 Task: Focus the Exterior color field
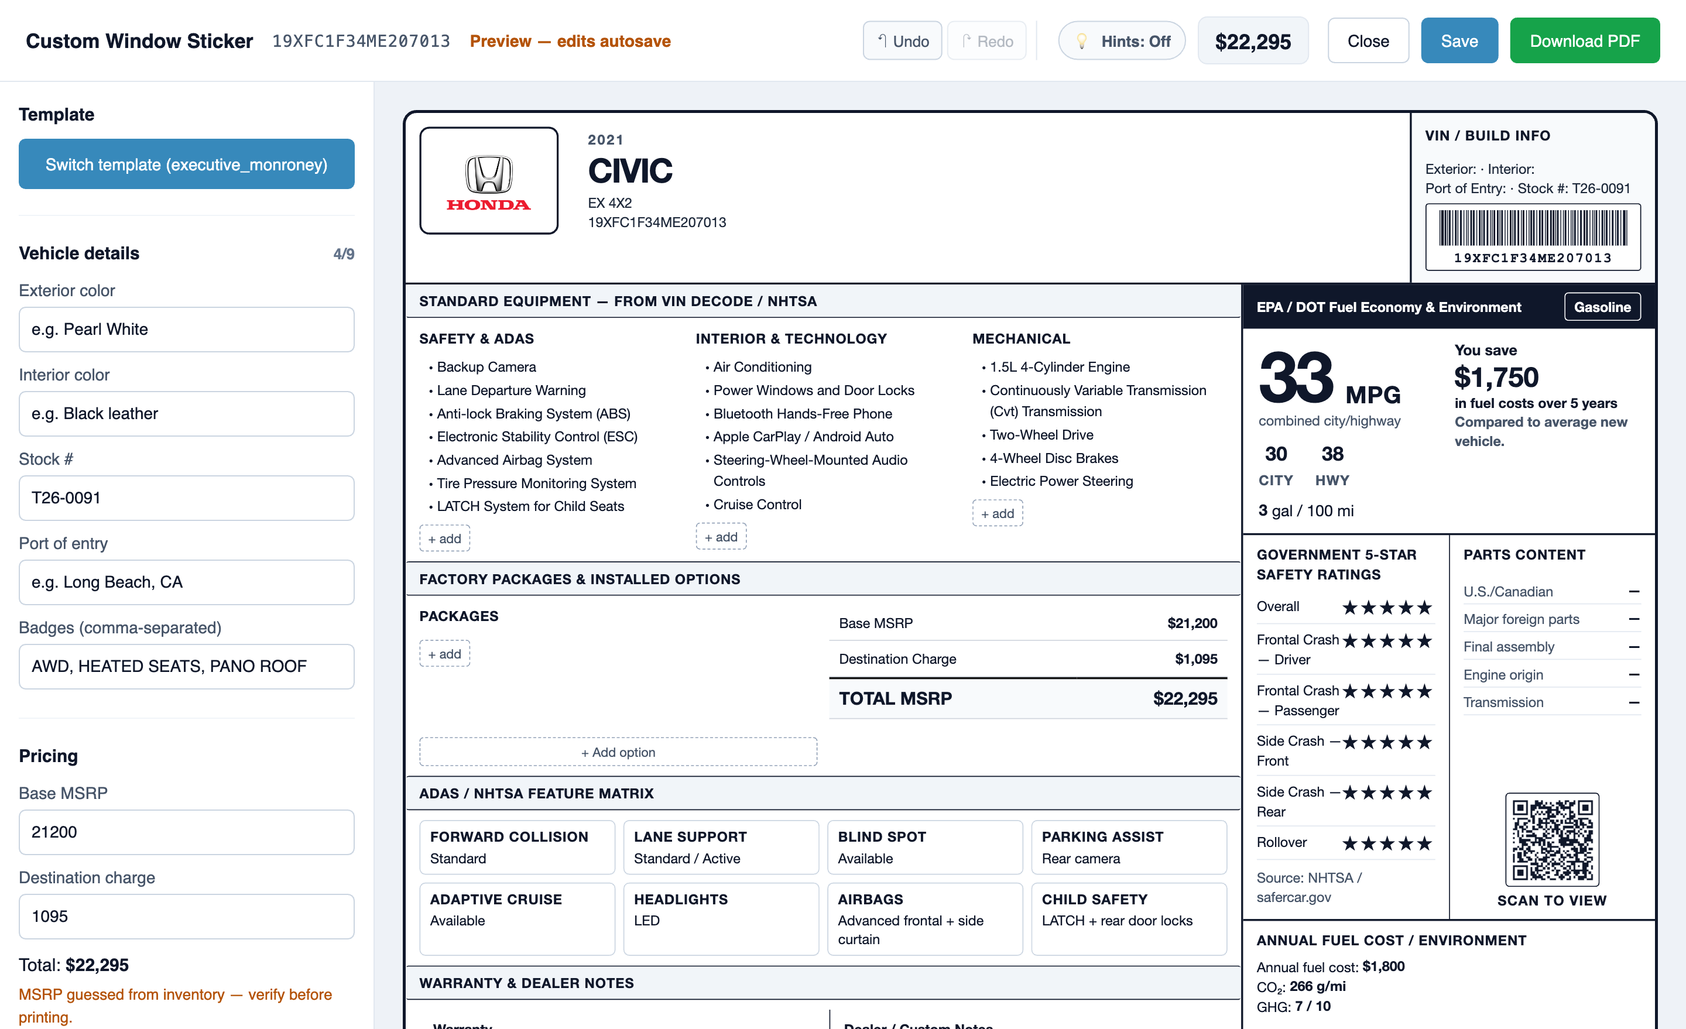tap(186, 329)
